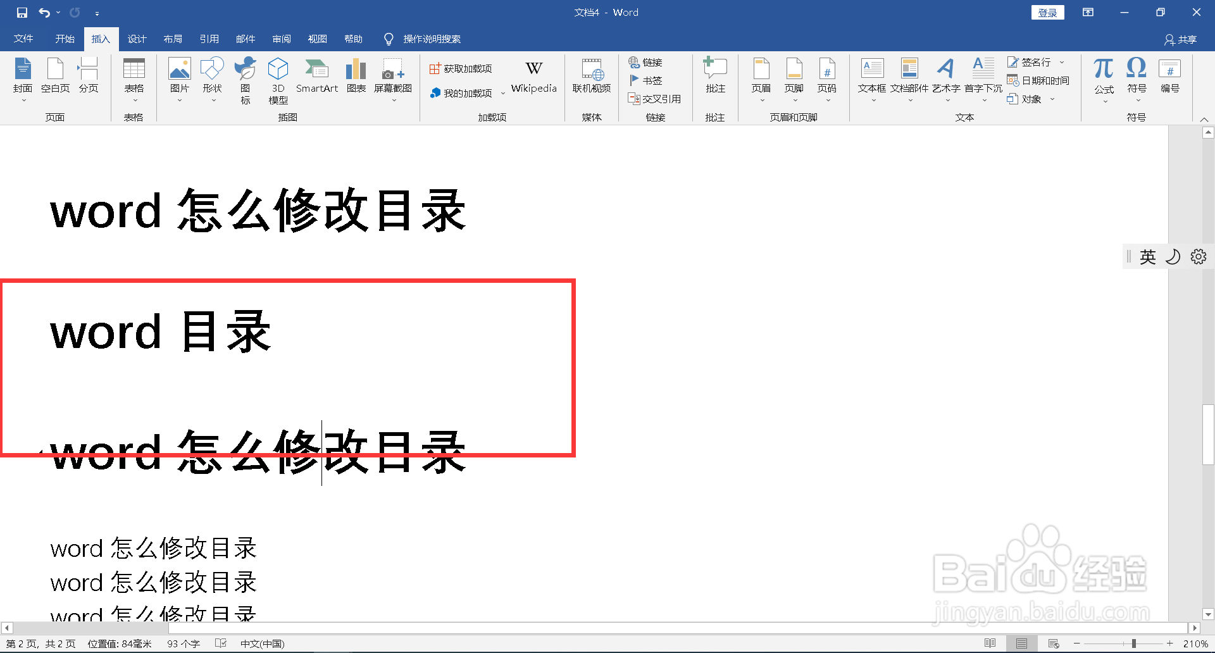
Task: Insert an equation (公式)
Action: (x=1104, y=80)
